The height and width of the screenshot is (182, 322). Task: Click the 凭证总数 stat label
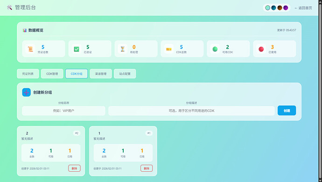click(43, 52)
